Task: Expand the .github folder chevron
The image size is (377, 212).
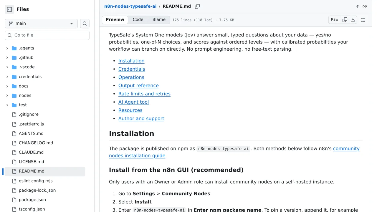Action: [x=7, y=57]
